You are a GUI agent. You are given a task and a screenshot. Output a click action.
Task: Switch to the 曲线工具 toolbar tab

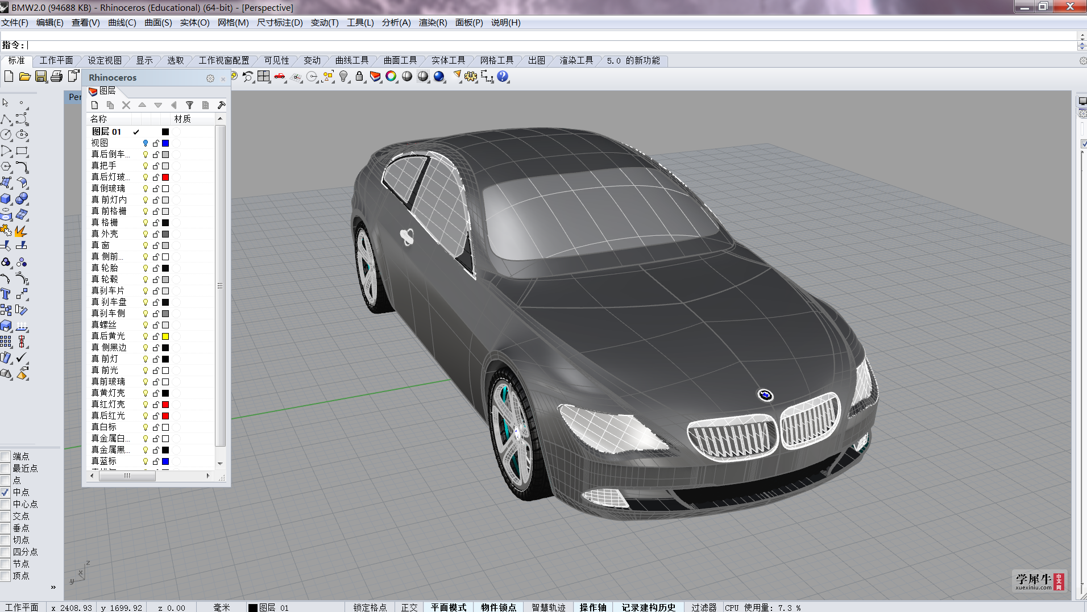tap(352, 60)
